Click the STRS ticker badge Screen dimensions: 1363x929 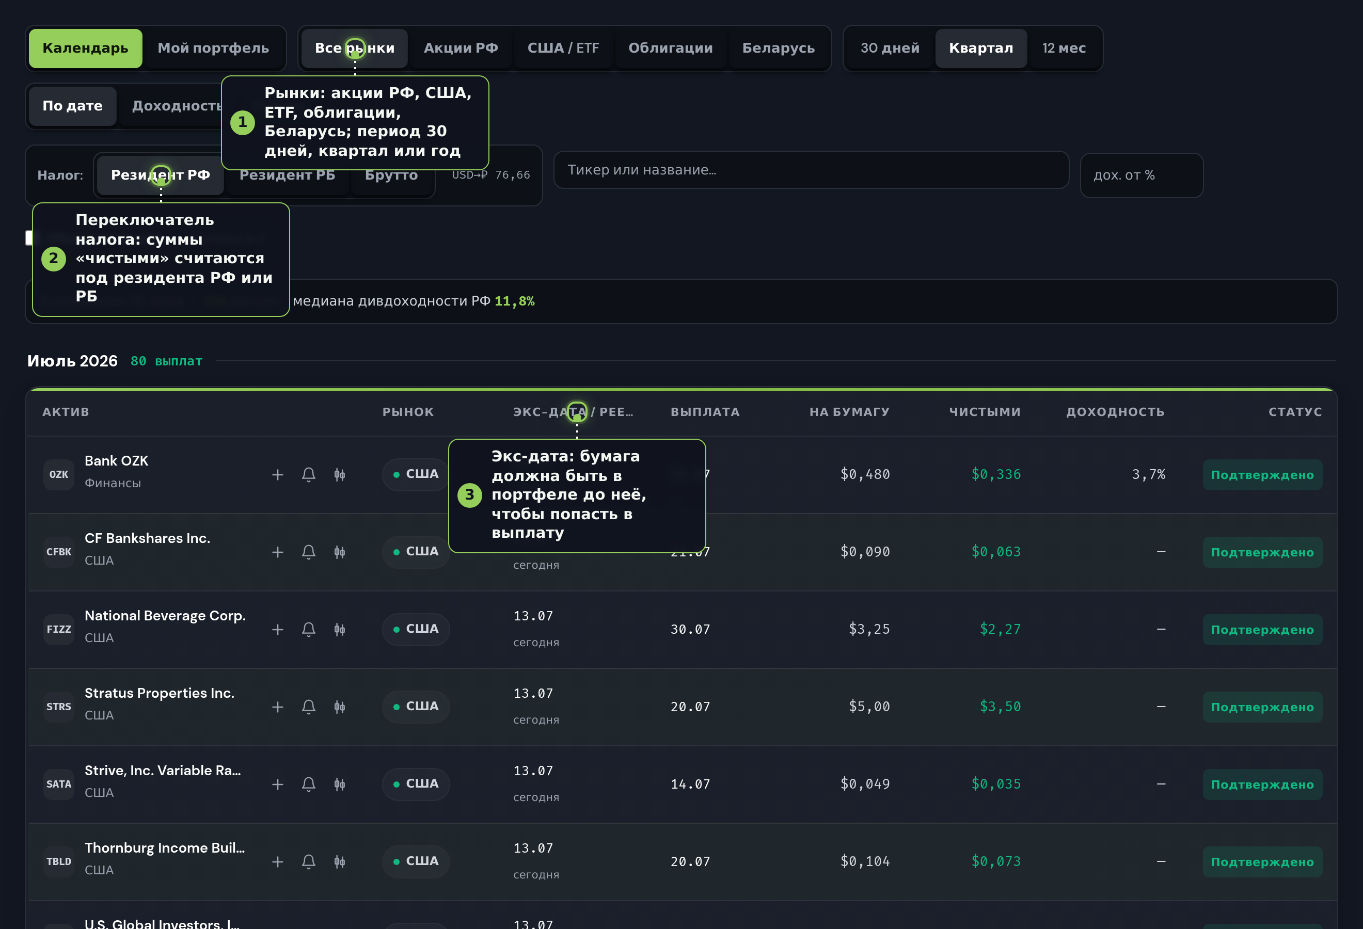point(59,707)
